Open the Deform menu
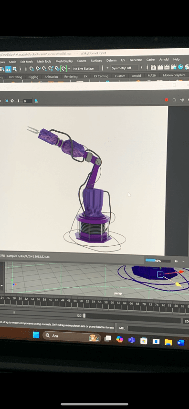This screenshot has width=189, height=409. [111, 60]
